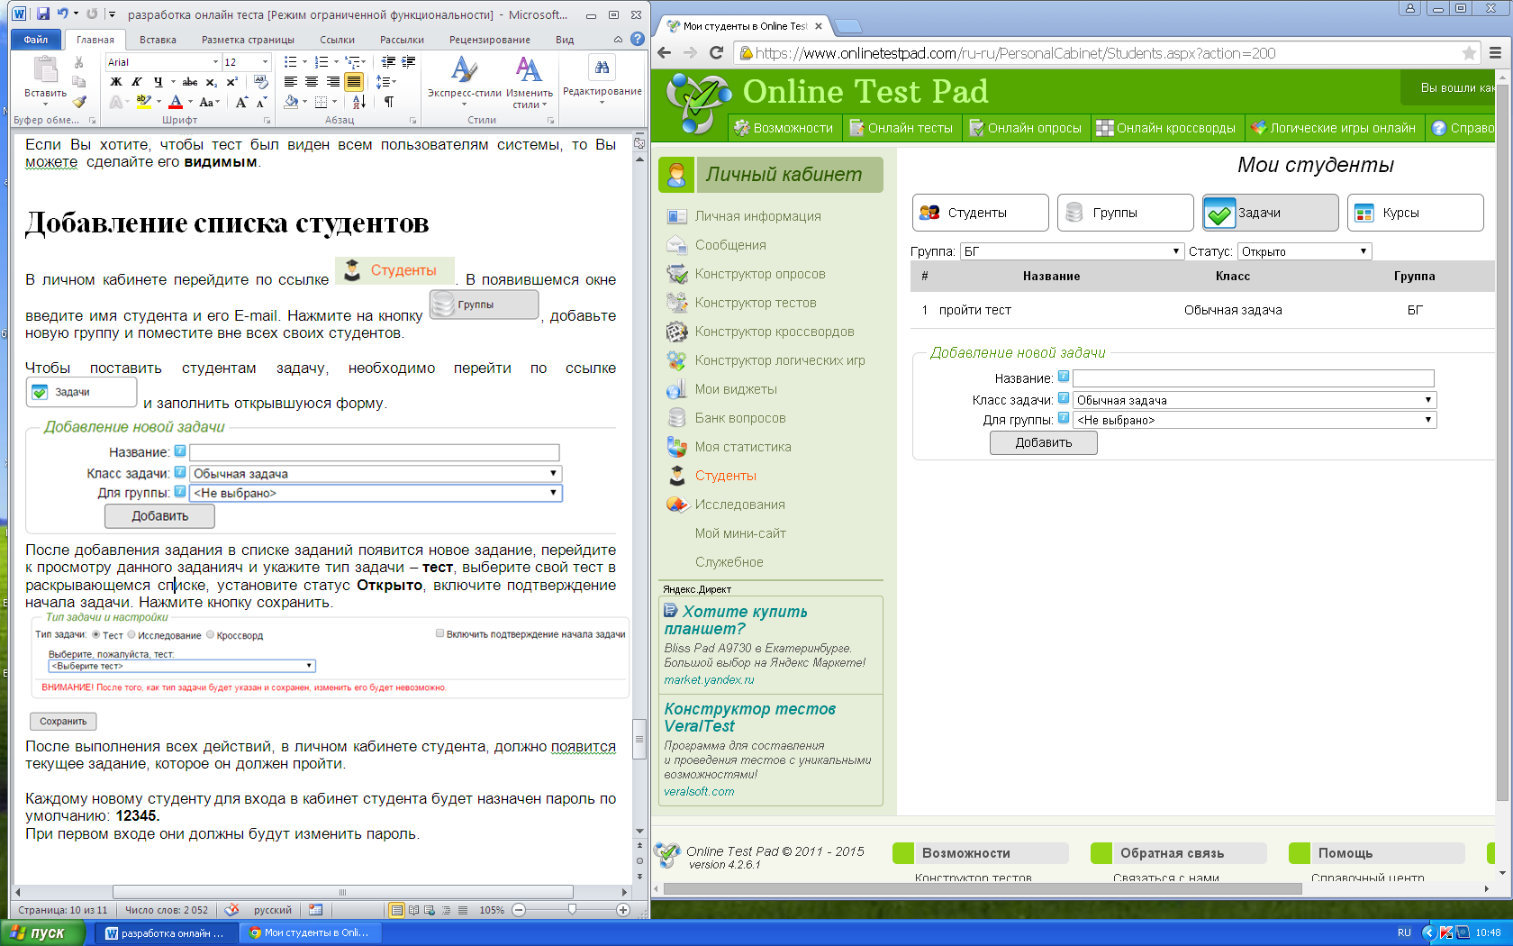Open the Группы button on the webpage
1513x946 pixels.
pyautogui.click(x=1126, y=213)
